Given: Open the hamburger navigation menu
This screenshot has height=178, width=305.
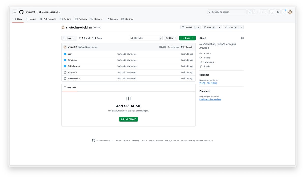Looking at the screenshot, I should tap(15, 12).
